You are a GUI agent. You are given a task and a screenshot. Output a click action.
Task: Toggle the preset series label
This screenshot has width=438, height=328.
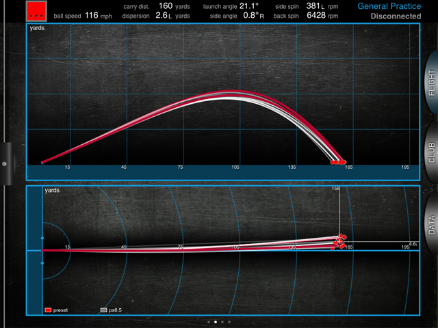pos(60,310)
